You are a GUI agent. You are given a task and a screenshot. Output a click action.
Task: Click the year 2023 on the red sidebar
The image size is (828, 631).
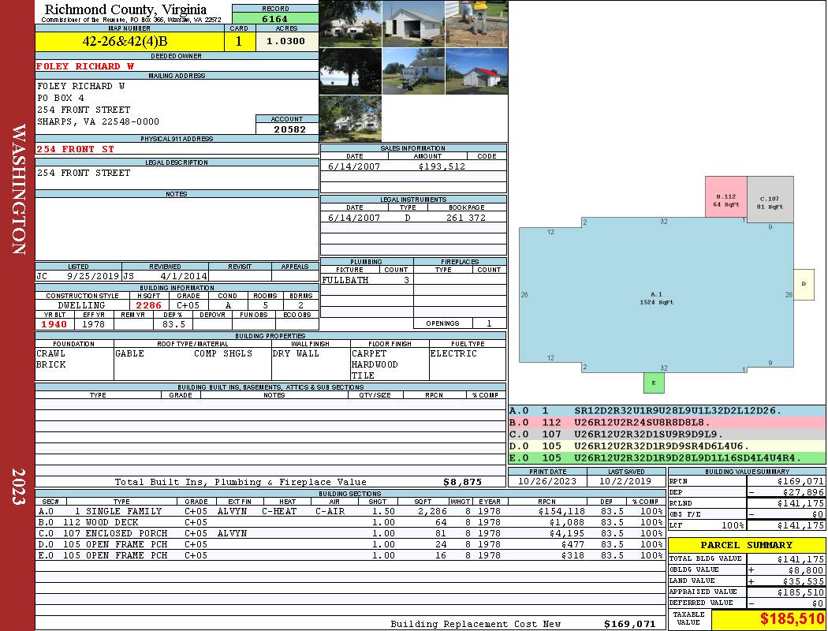click(18, 487)
